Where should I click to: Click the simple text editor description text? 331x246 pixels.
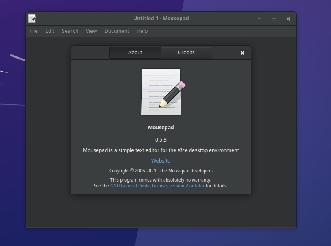pyautogui.click(x=161, y=150)
